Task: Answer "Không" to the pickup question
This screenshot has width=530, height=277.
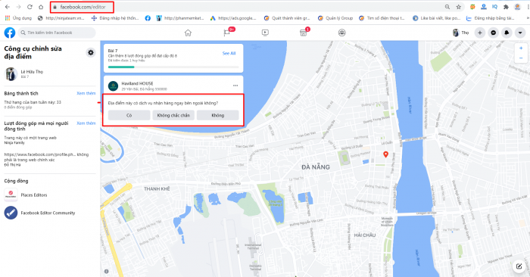Action: (x=218, y=115)
